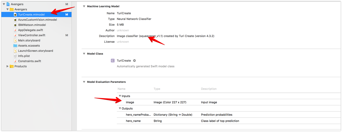Click the AppDelegate.swift file icon
This screenshot has height=132, width=342.
tap(15, 30)
